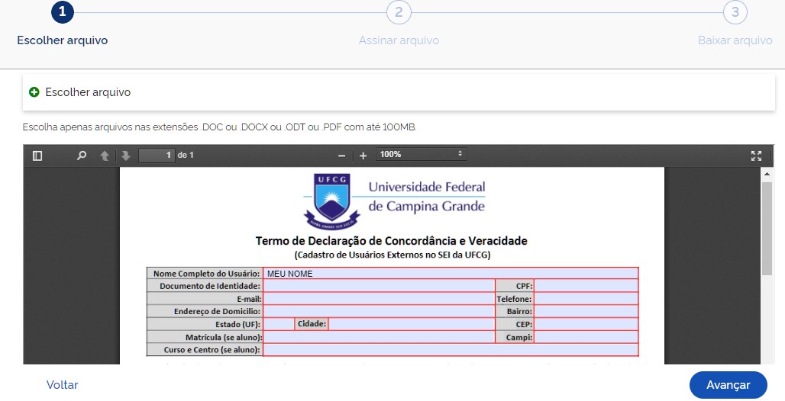Click the page number input field
The height and width of the screenshot is (401, 785).
coord(157,156)
